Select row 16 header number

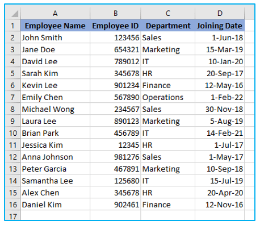[12, 205]
